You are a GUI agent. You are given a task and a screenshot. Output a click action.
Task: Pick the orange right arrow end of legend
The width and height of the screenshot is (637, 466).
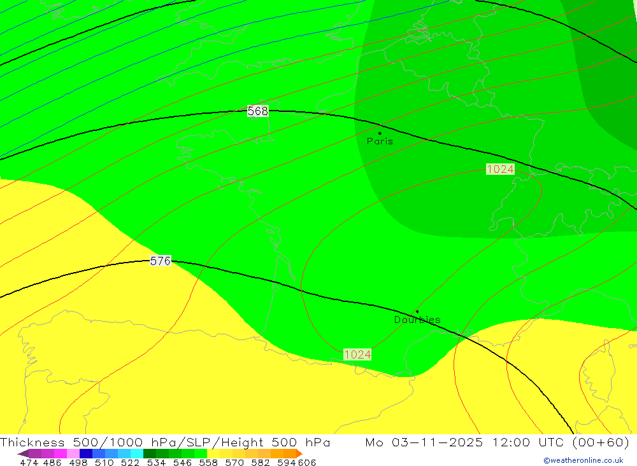pyautogui.click(x=299, y=453)
